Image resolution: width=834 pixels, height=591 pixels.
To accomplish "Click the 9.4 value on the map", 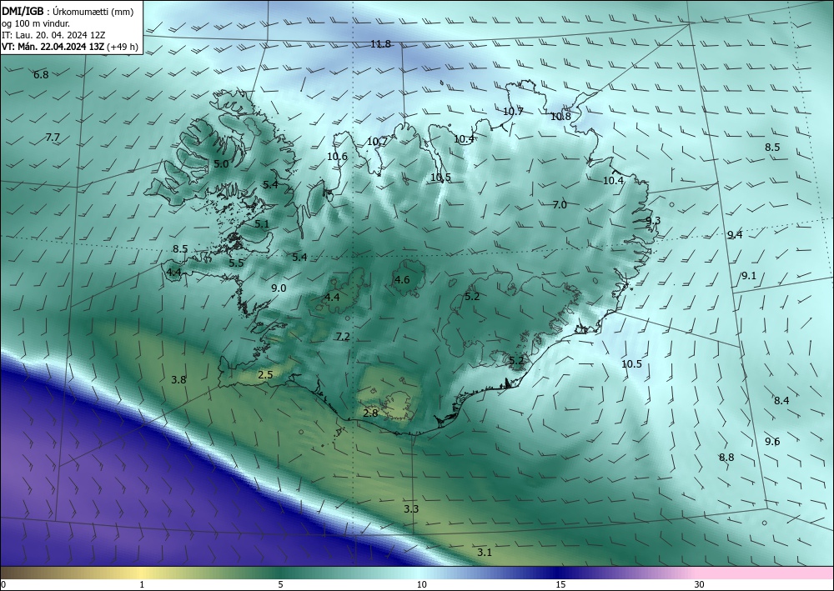I will 735,235.
